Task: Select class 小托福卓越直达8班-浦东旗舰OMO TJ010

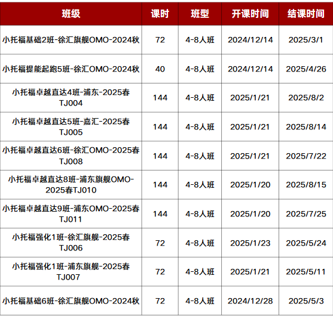Action: [x=71, y=185]
